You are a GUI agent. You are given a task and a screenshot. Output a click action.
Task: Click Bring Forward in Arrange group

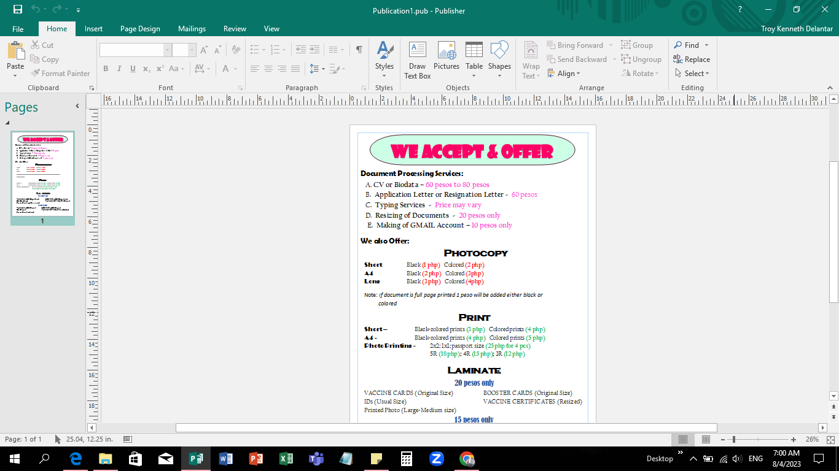574,45
